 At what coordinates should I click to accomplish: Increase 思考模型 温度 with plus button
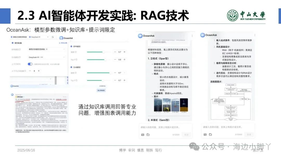124,52
